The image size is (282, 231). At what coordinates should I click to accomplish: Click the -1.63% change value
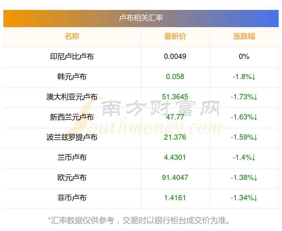click(x=244, y=117)
